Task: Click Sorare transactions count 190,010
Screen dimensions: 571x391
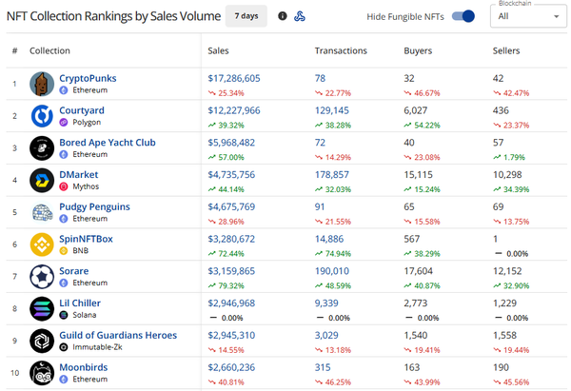Action: click(x=332, y=271)
